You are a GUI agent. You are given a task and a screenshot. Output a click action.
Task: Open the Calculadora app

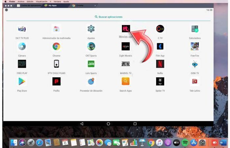[195, 29]
